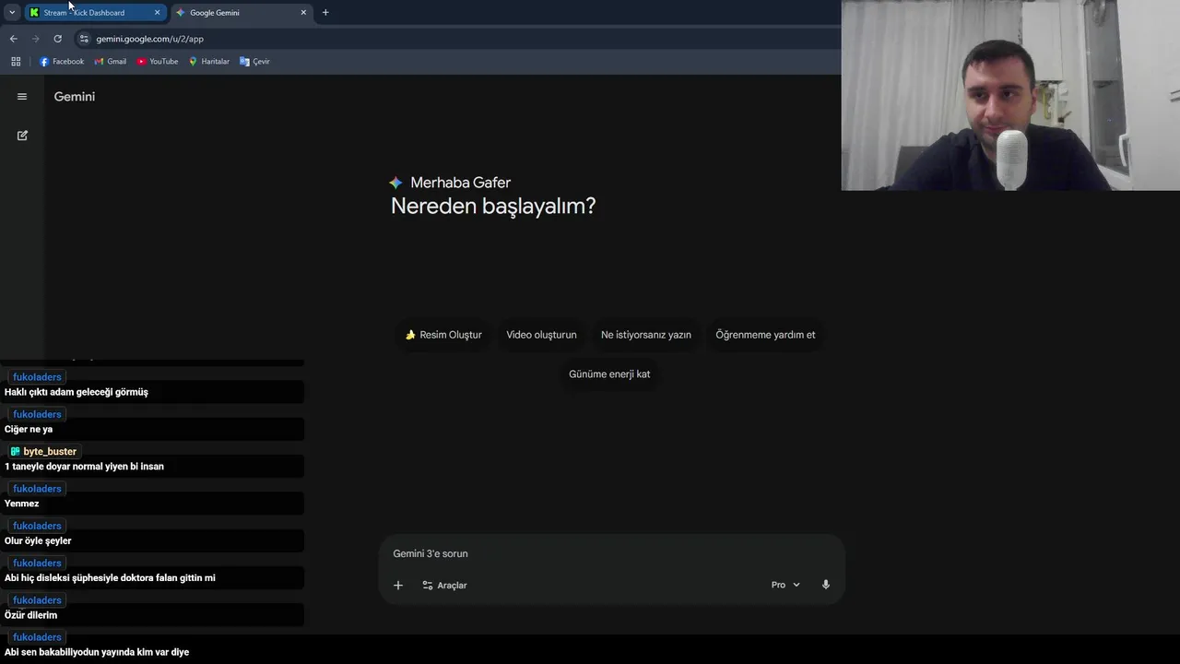Image resolution: width=1180 pixels, height=664 pixels.
Task: Open the Araçlar tools button
Action: (x=444, y=585)
